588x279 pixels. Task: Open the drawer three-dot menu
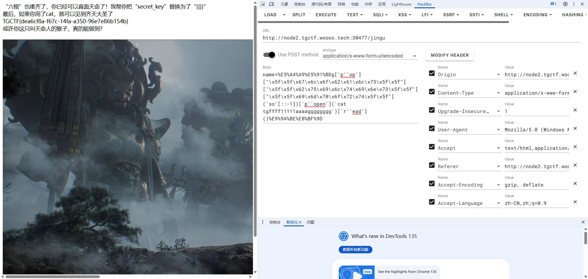[x=263, y=222]
